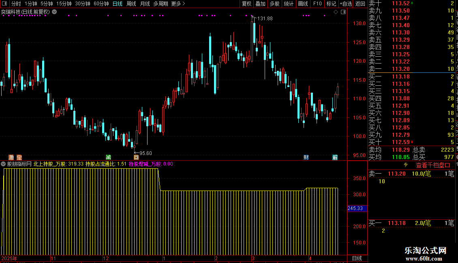Click the diamond icon above chart
The image size is (458, 263).
pyautogui.click(x=336, y=12)
